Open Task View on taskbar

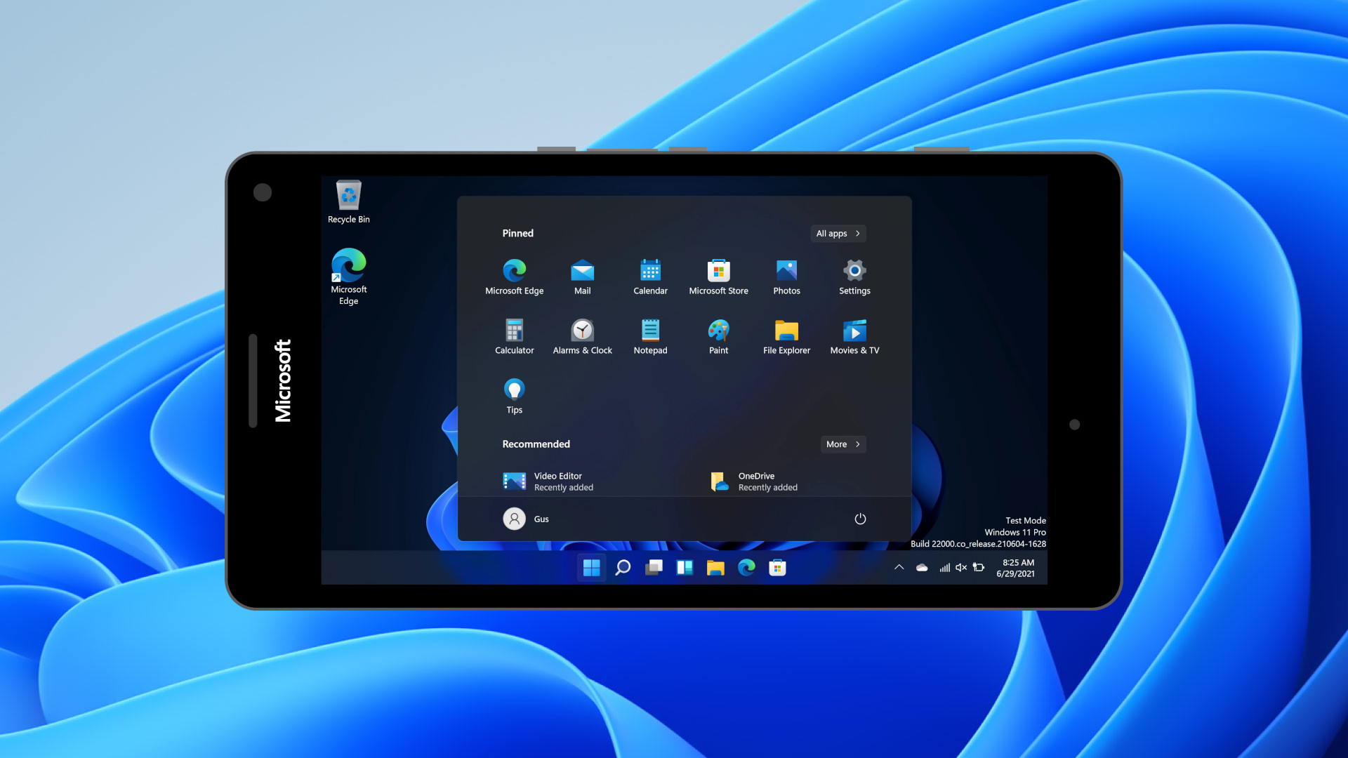(654, 568)
